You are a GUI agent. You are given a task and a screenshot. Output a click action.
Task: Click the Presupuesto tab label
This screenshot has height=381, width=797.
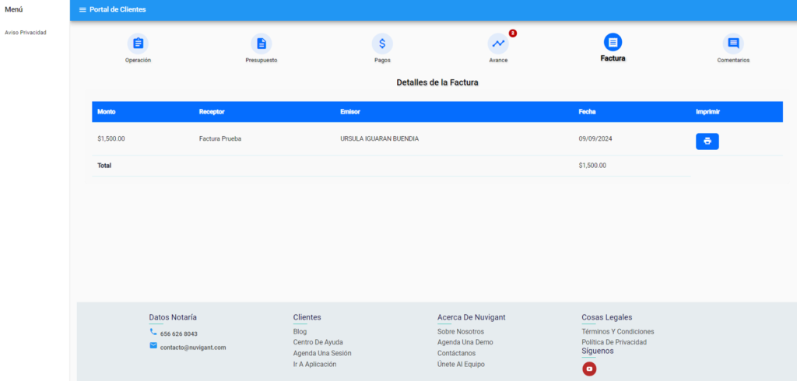tap(262, 60)
